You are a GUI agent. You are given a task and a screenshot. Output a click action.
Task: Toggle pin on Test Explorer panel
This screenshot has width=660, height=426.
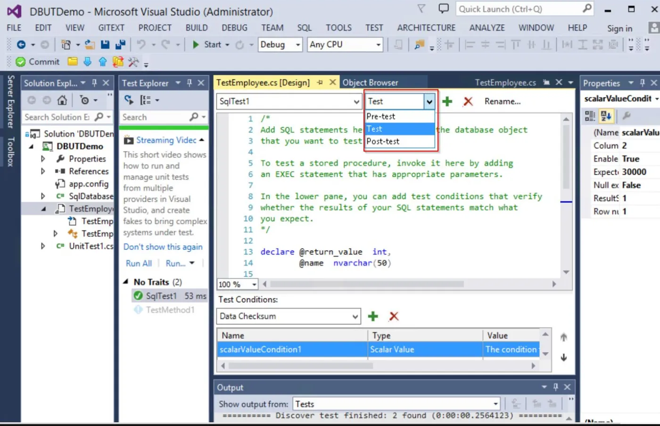pos(190,83)
